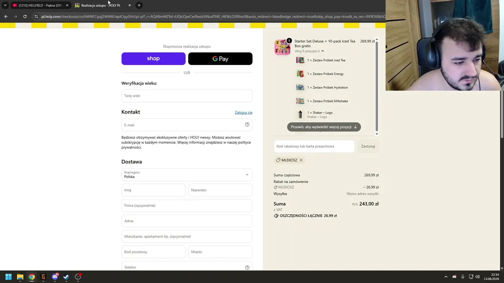Click the Kod rabatowy lub karta prezentowa field

pyautogui.click(x=314, y=146)
